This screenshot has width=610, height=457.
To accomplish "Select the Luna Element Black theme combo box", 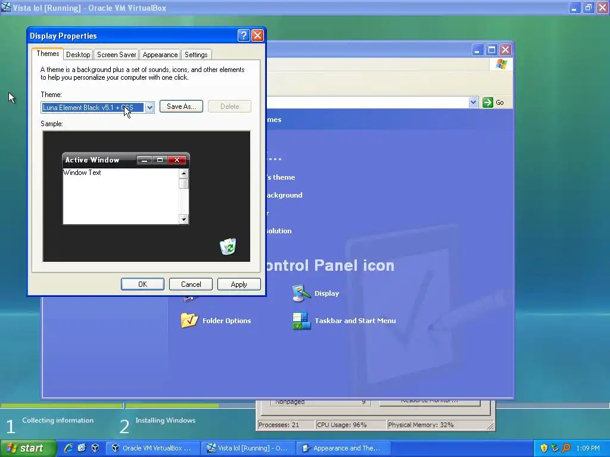I will tap(98, 108).
